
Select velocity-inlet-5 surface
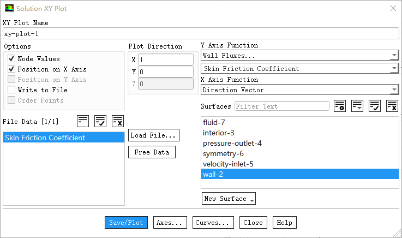point(228,164)
